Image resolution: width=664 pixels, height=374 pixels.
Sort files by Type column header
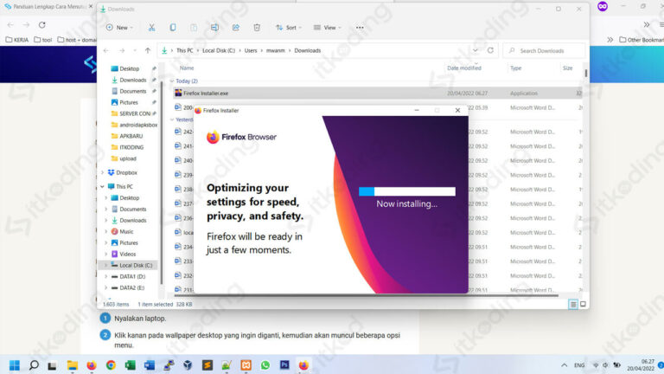point(516,68)
